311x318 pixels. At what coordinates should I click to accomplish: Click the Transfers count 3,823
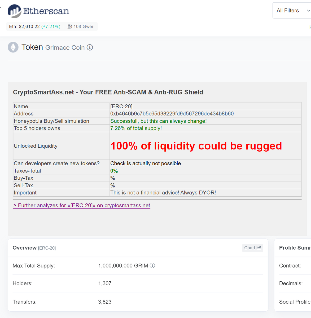(x=105, y=302)
